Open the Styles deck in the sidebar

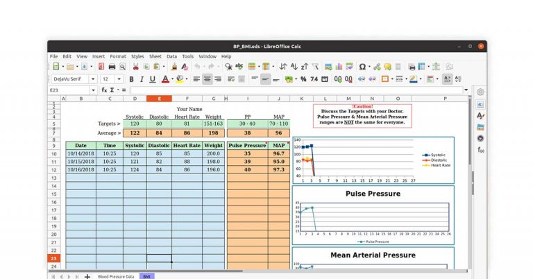480,115
